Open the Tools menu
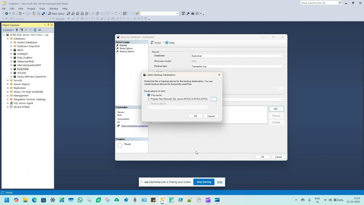The width and height of the screenshot is (364, 205). [x=42, y=9]
